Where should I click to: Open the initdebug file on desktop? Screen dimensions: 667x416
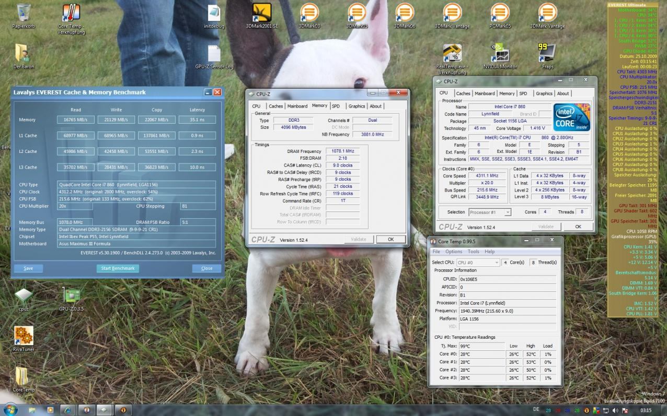click(x=213, y=16)
